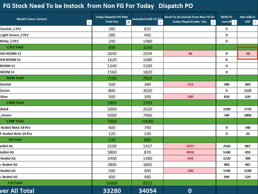The image size is (258, 194).
Task: Click the -920 shortage cell
Action: coord(190,158)
